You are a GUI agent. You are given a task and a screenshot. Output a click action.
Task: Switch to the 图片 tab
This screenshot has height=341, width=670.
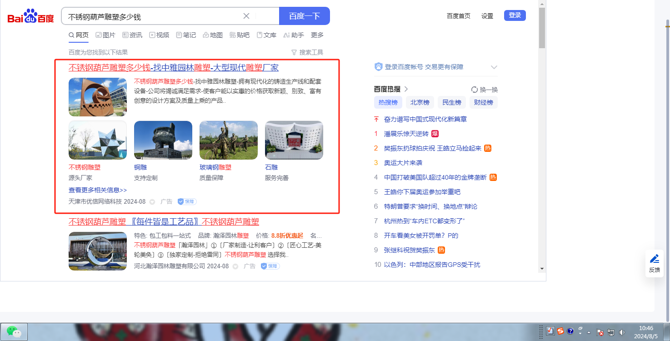pyautogui.click(x=105, y=35)
